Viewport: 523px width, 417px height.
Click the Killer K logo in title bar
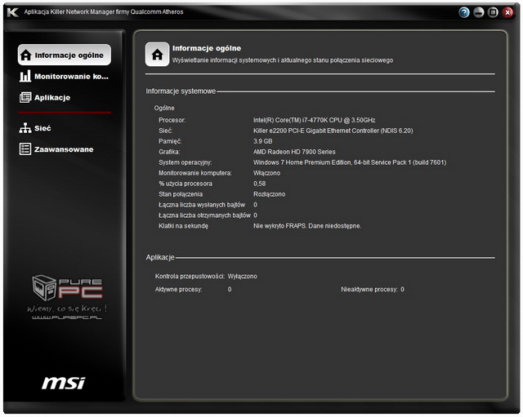(12, 12)
